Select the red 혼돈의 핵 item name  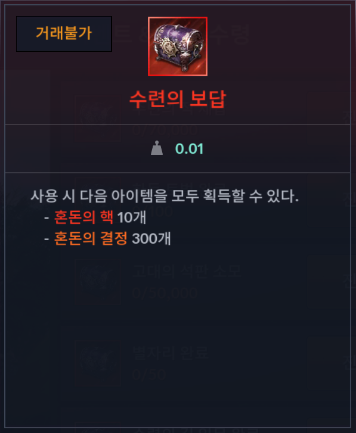coord(83,217)
